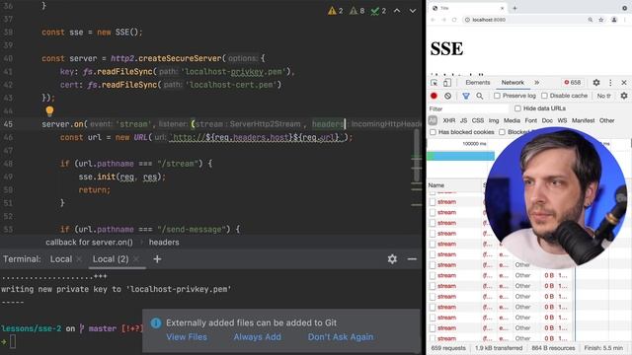Check the Blocked Requests box
Image resolution: width=632 pixels, height=355 pixels.
pyautogui.click(x=502, y=132)
